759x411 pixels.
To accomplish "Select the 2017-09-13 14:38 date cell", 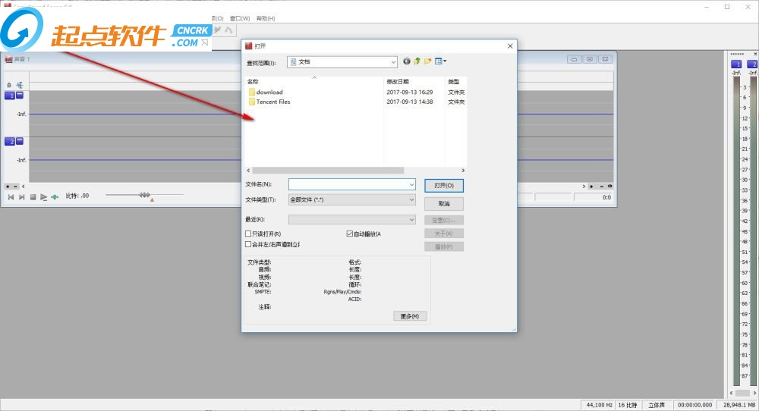I will click(x=410, y=102).
